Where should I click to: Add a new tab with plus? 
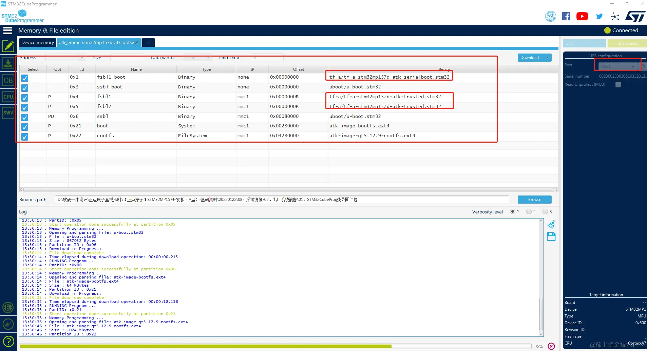[x=148, y=42]
